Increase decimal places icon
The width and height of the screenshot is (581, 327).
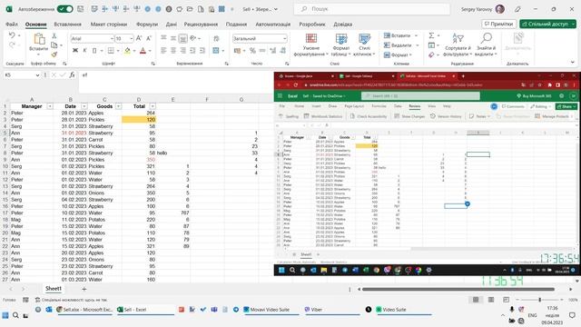[272, 51]
